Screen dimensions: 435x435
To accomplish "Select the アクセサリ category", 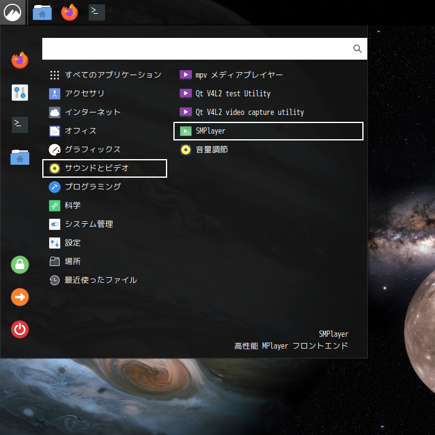I will tap(104, 93).
